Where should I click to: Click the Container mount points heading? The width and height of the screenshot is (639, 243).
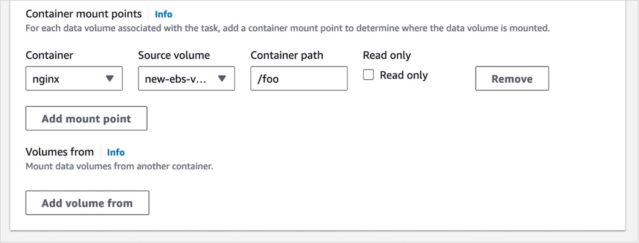[83, 14]
